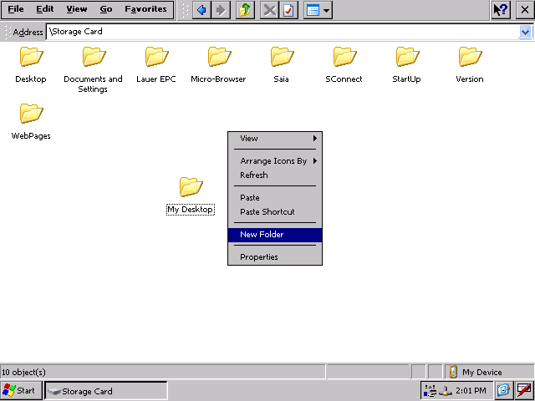This screenshot has height=401, width=535.
Task: Close the Explorer window
Action: 525,10
